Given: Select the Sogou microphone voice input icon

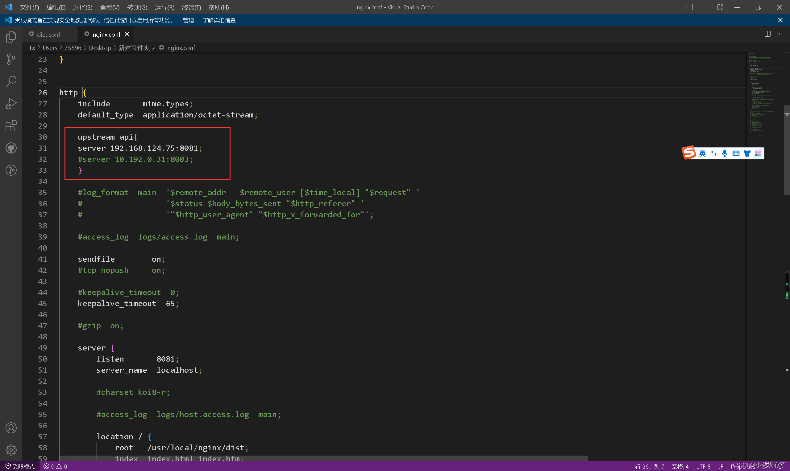Looking at the screenshot, I should click(x=725, y=153).
